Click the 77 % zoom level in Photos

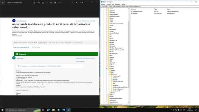click(x=81, y=2)
